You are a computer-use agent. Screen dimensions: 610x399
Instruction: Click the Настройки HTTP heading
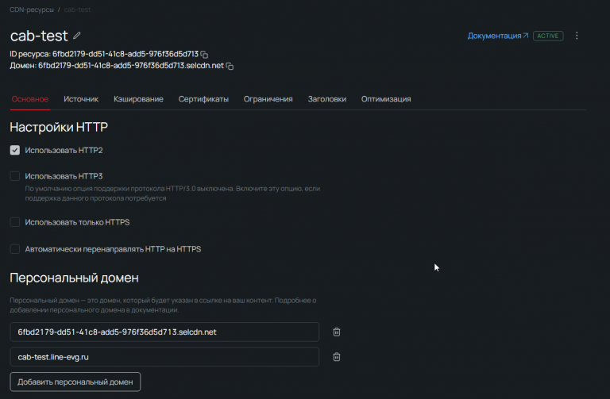tap(59, 127)
